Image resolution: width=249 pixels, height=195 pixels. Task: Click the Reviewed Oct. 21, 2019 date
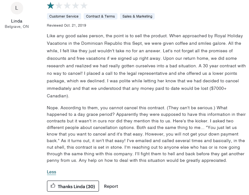tap(66, 25)
